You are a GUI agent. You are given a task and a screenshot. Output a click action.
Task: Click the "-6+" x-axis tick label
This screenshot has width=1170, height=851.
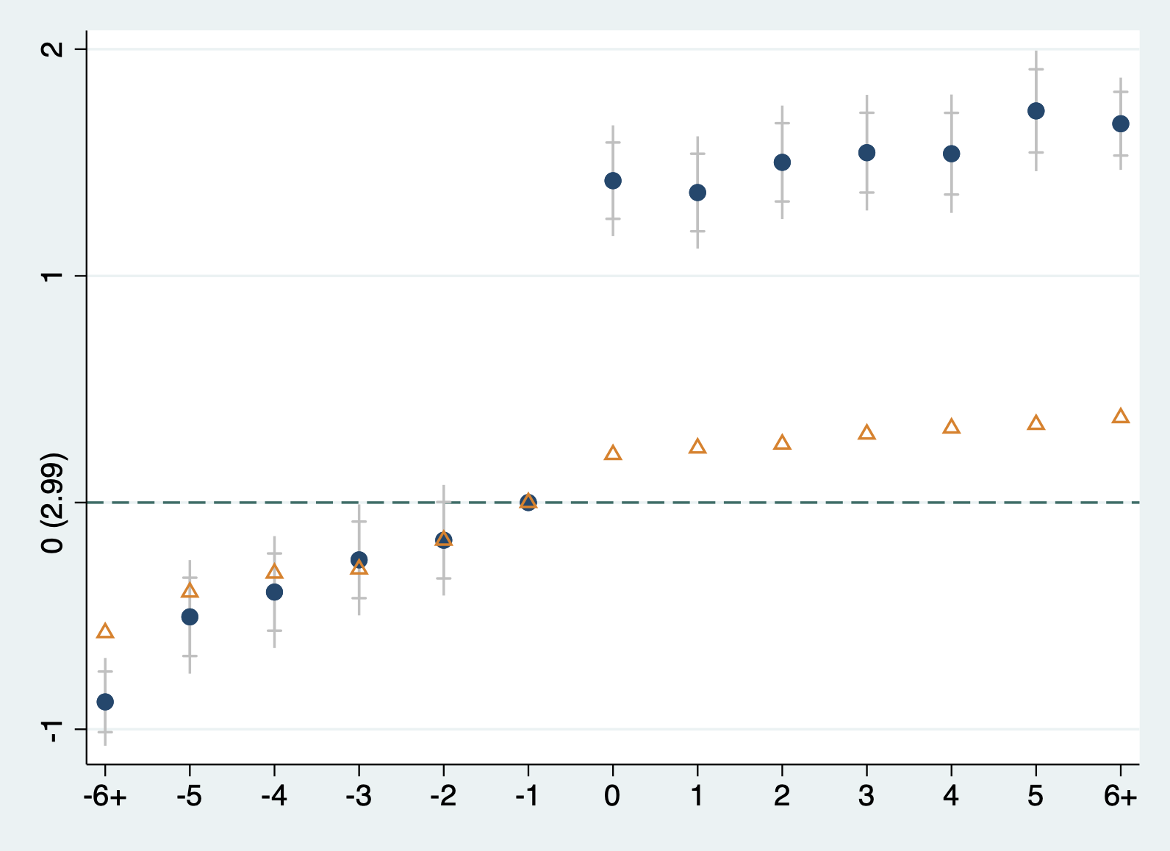point(105,796)
